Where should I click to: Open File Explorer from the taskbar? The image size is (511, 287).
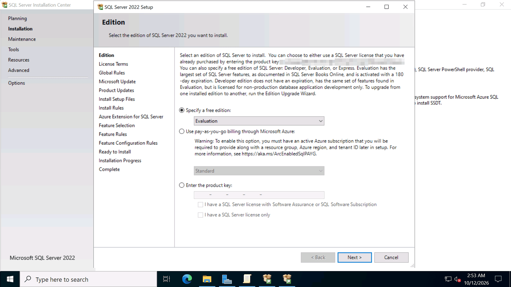pos(207,279)
